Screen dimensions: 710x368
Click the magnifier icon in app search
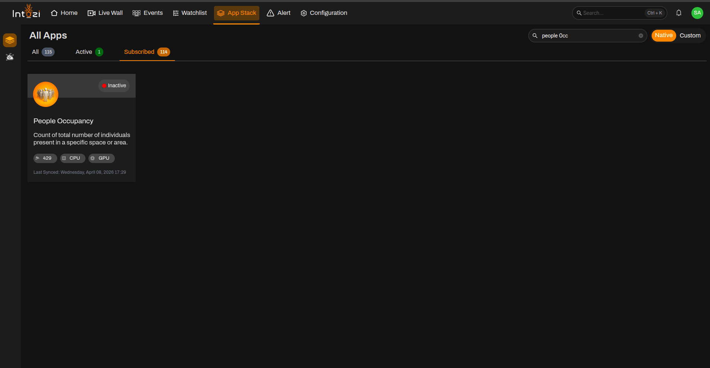pos(535,36)
